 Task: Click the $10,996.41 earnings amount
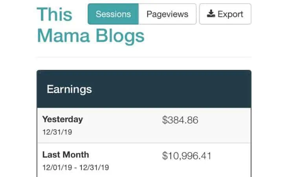pyautogui.click(x=187, y=156)
